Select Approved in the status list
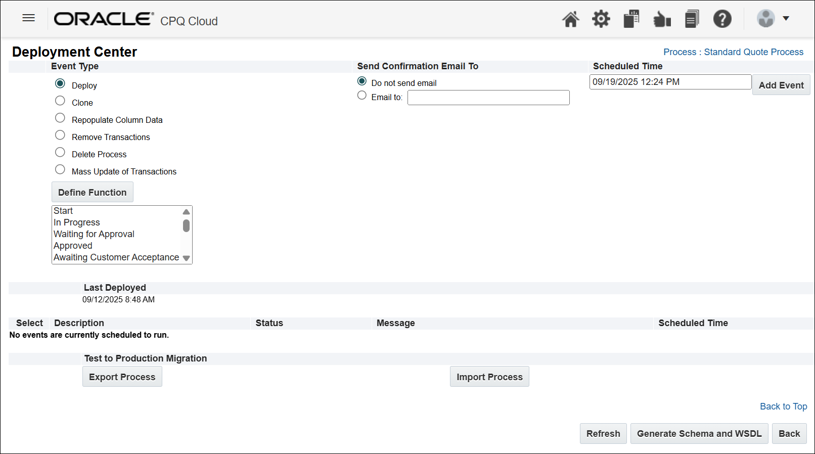 pyautogui.click(x=73, y=246)
